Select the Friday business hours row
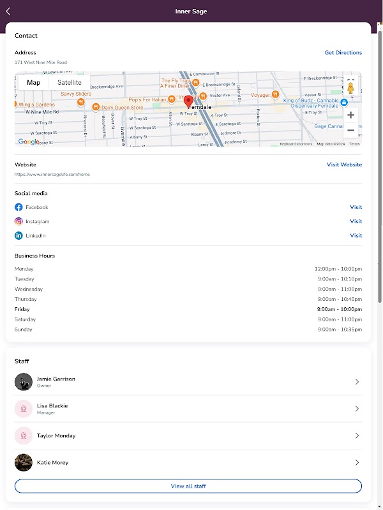This screenshot has width=383, height=510. coord(188,309)
